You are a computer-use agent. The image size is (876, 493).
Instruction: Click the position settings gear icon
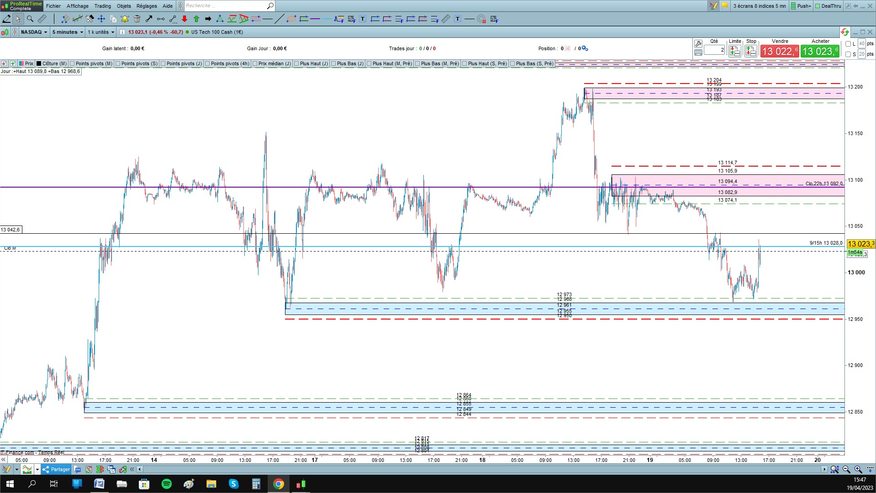coord(585,48)
